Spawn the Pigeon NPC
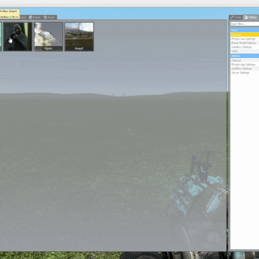259x259 pixels. point(49,36)
